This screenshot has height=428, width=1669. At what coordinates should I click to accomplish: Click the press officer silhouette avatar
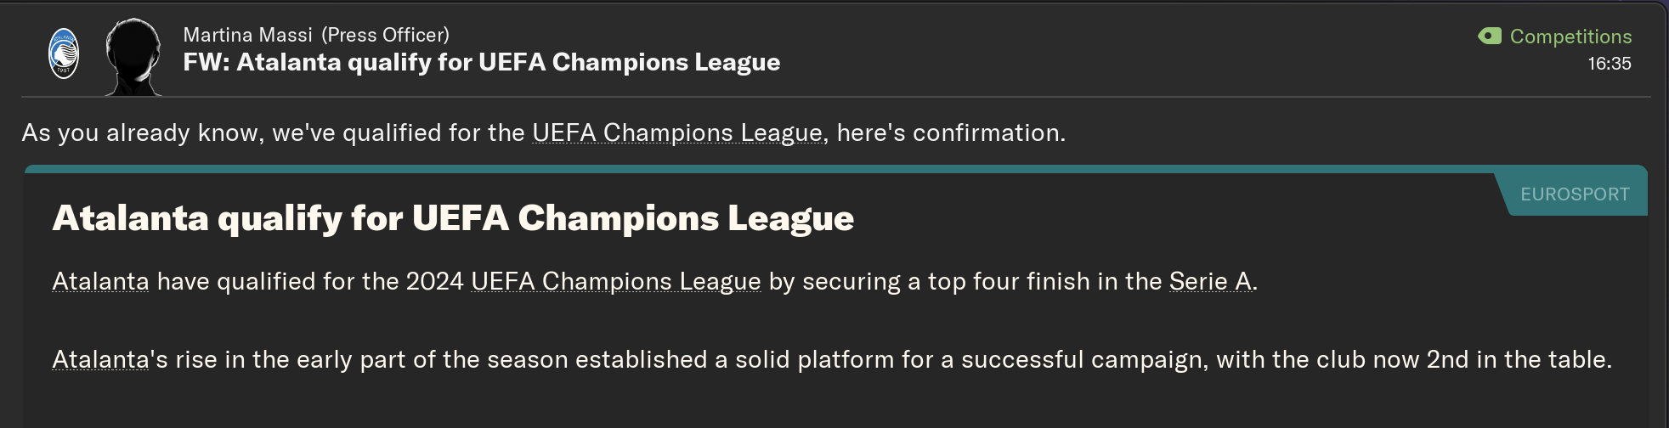pos(133,56)
